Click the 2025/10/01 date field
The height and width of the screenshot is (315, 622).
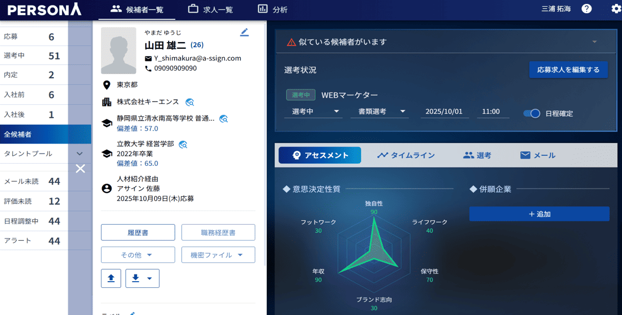444,111
